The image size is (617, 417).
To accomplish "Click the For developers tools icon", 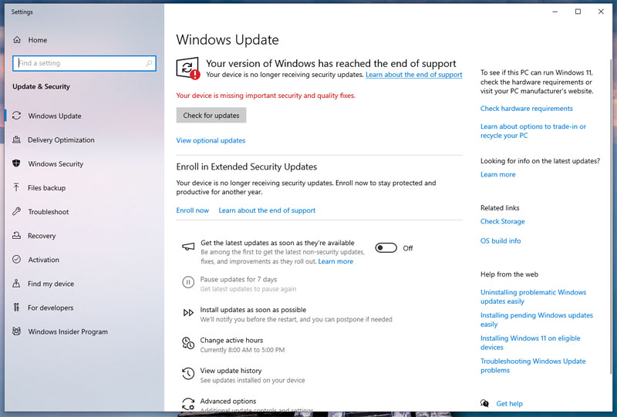I will [x=16, y=308].
